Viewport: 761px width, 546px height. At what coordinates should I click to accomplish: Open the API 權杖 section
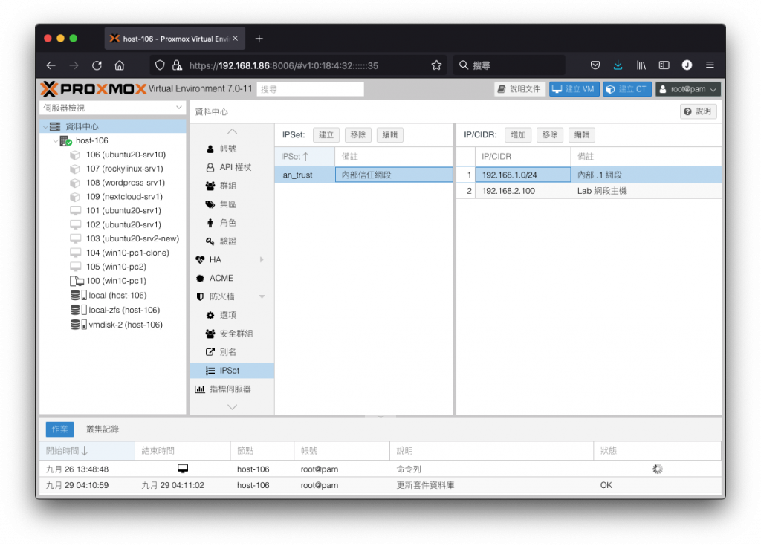coord(235,167)
